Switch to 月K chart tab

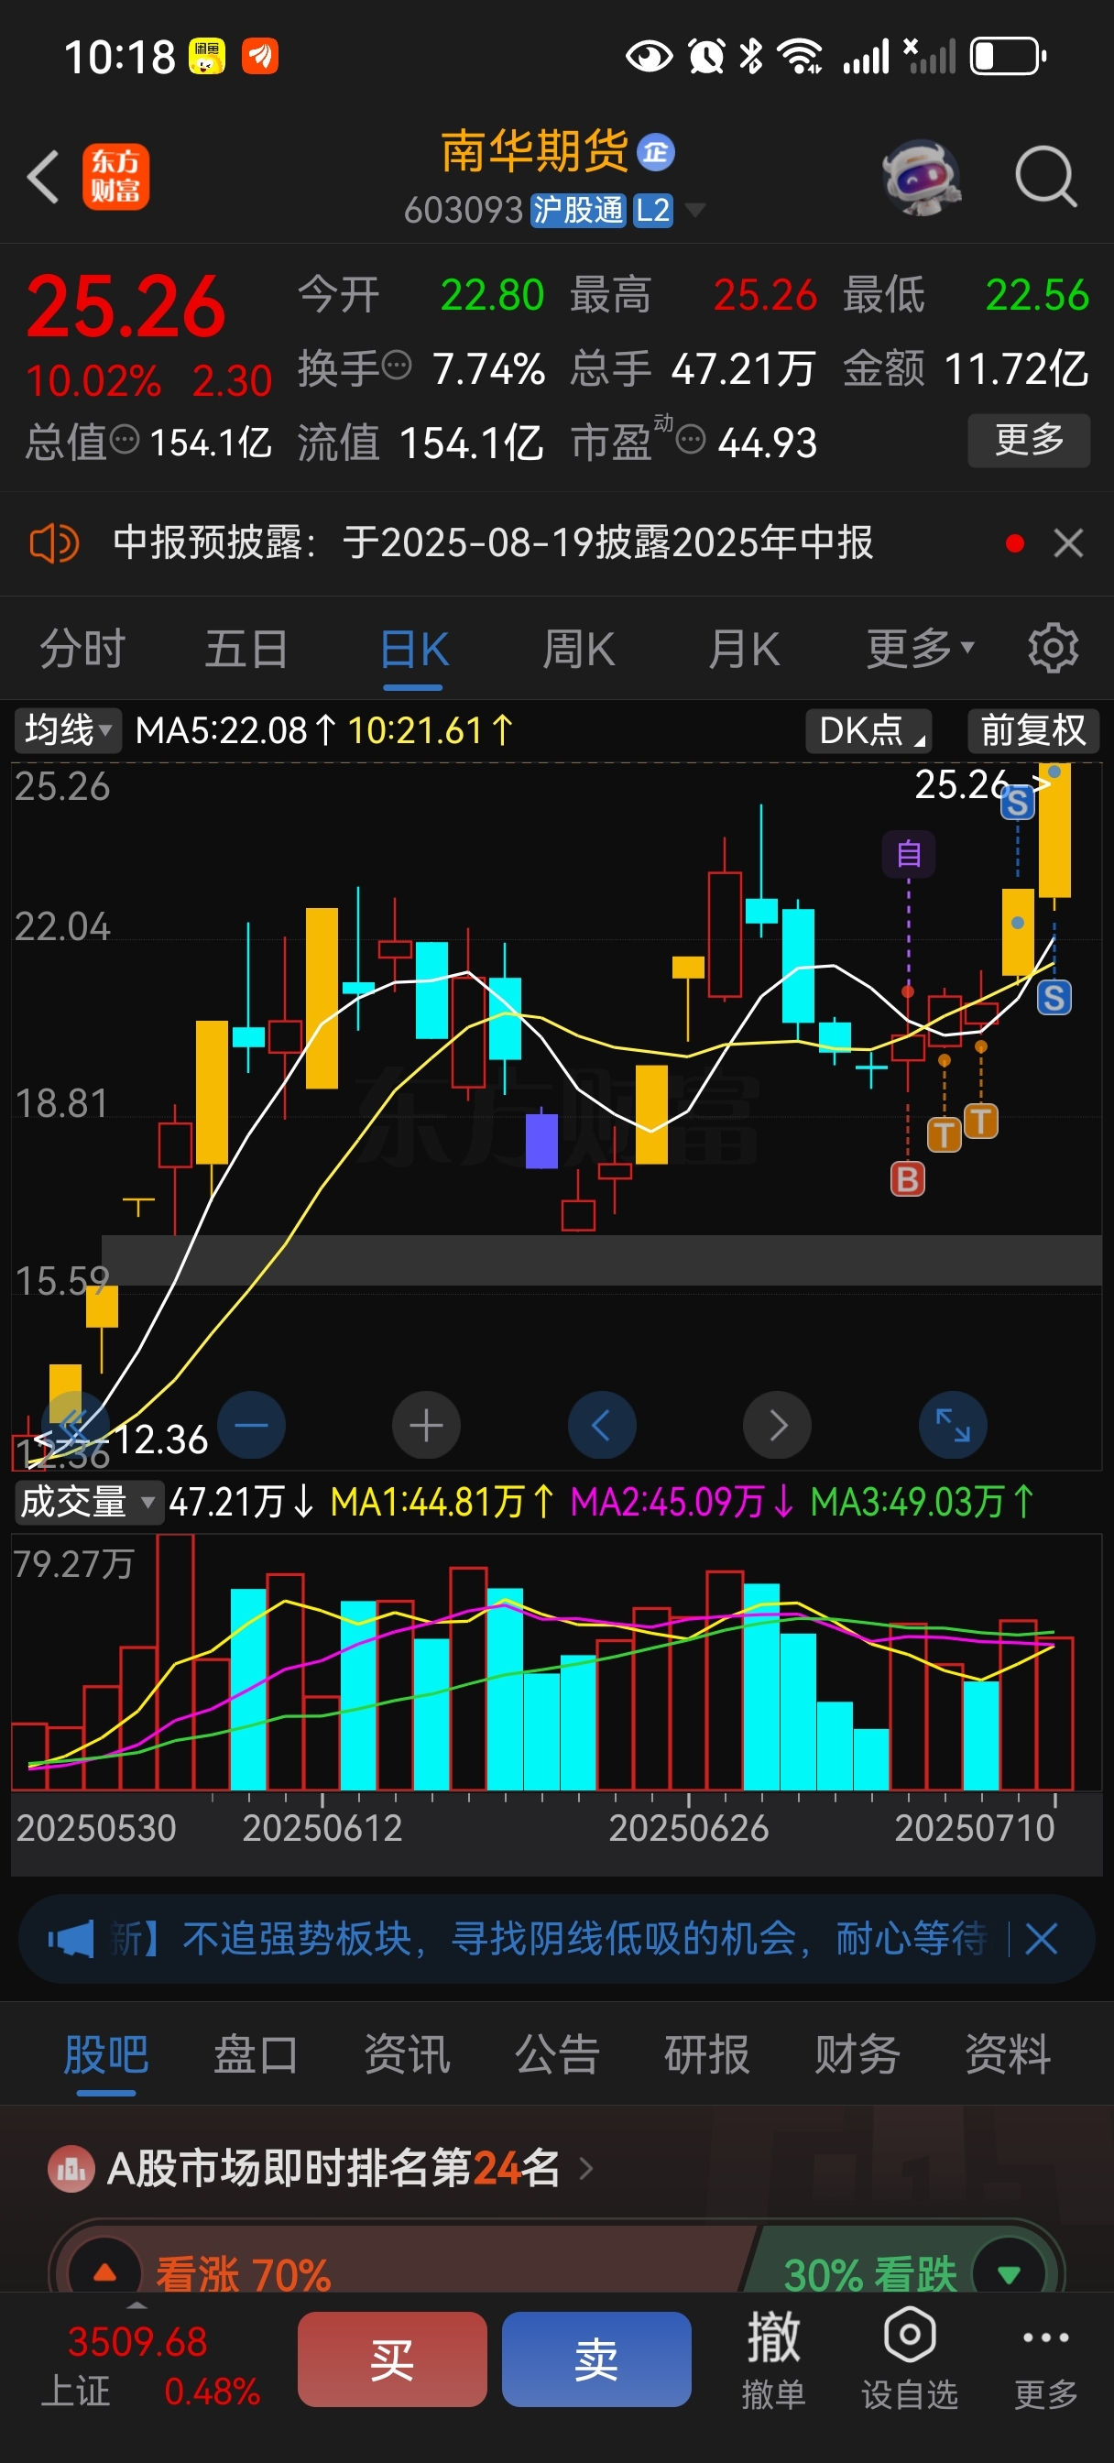[744, 650]
